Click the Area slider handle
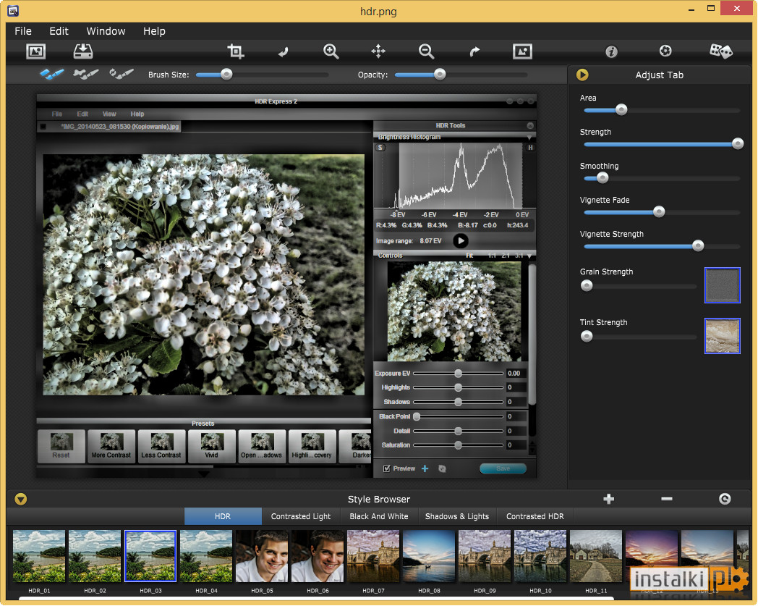The width and height of the screenshot is (758, 606). (621, 110)
